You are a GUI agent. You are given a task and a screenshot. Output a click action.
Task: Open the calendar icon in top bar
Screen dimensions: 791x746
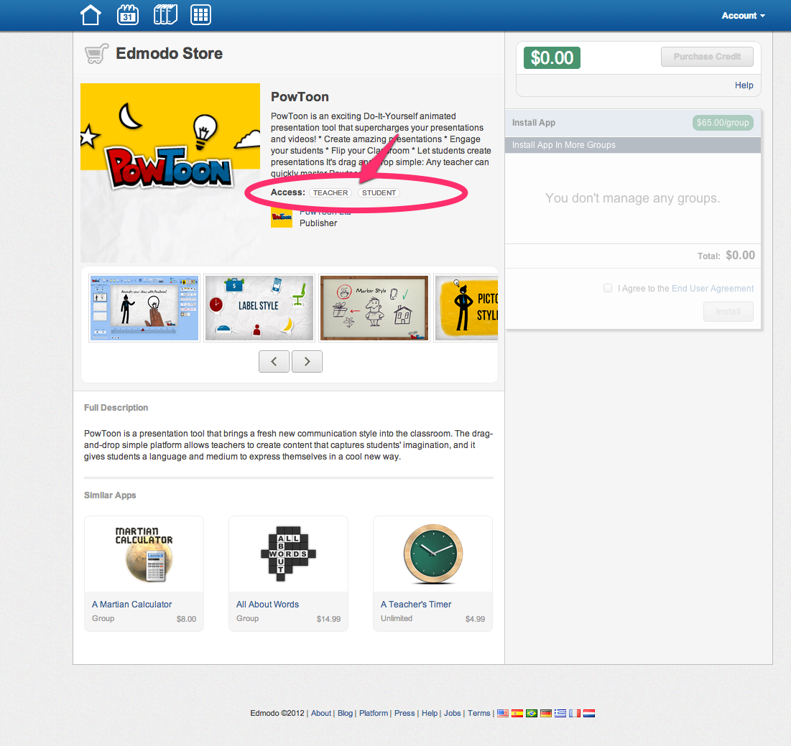click(x=129, y=15)
